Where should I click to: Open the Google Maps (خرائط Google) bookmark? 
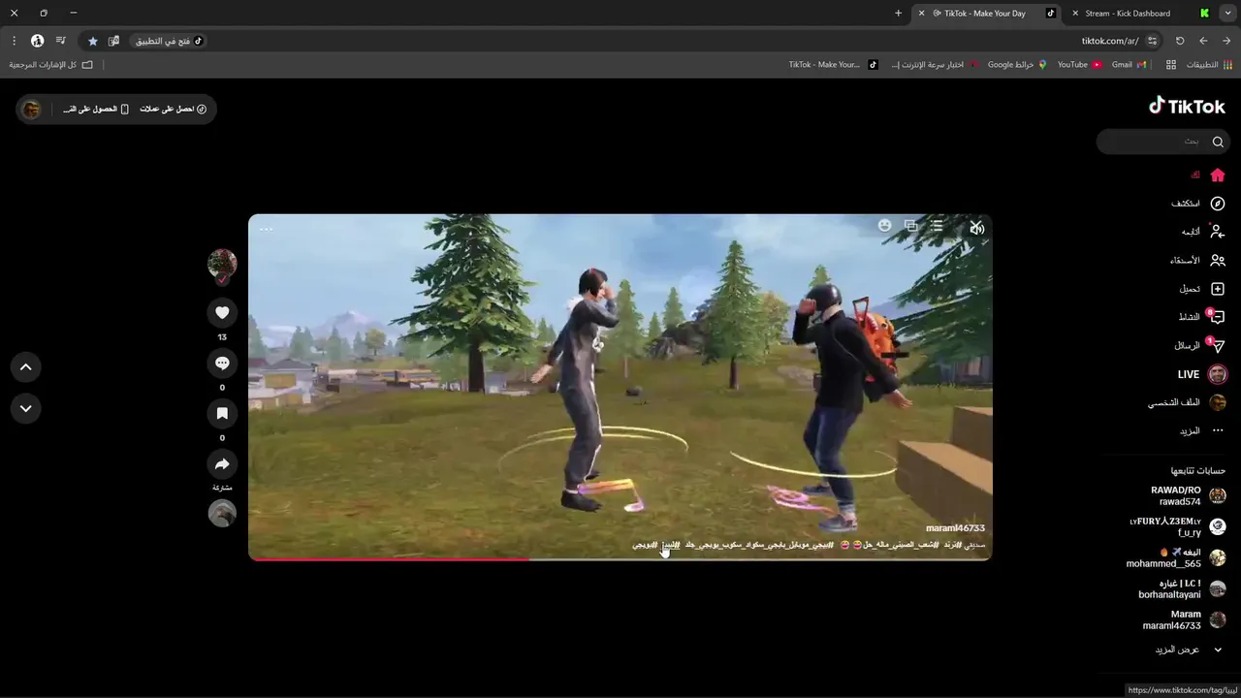pyautogui.click(x=1017, y=65)
